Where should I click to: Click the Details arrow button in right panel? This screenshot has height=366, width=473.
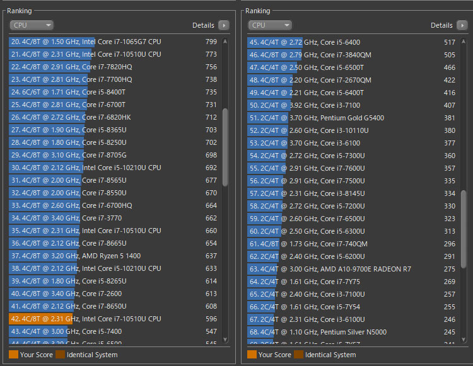462,25
